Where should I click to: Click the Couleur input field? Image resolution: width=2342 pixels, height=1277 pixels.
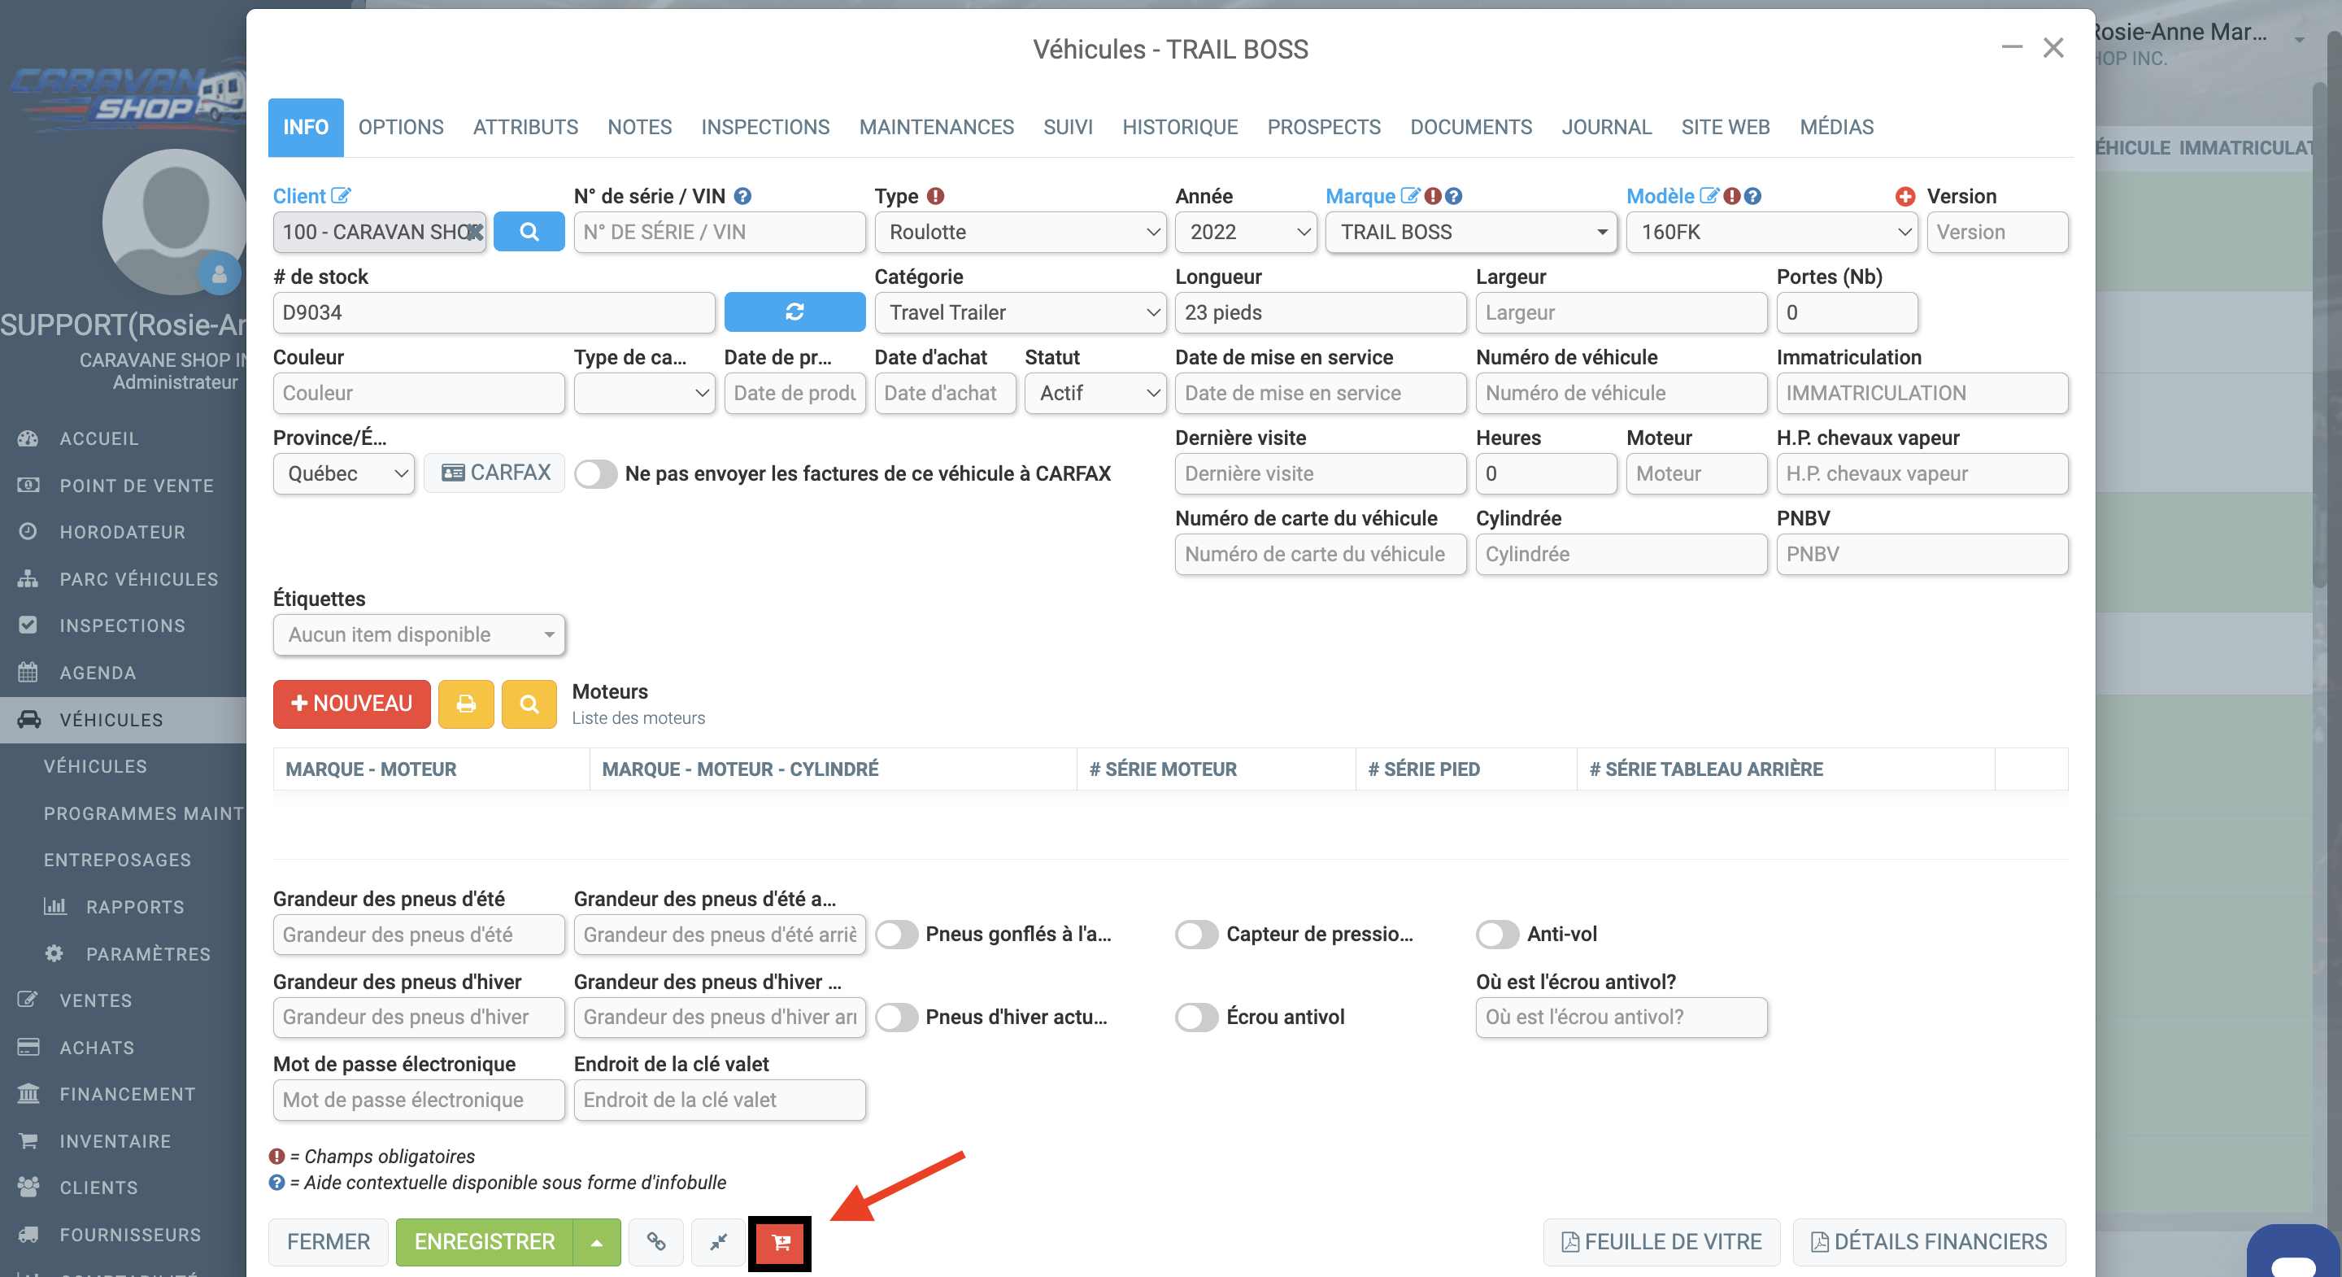coord(419,393)
